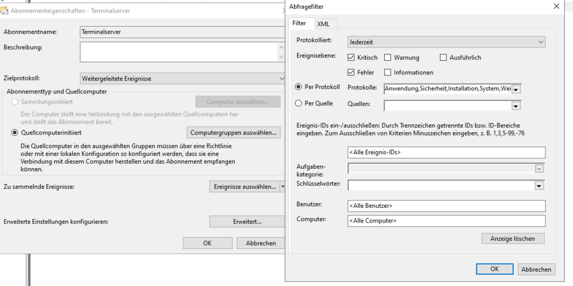Click the Abonnementeigenschaften window title icon

pos(5,10)
